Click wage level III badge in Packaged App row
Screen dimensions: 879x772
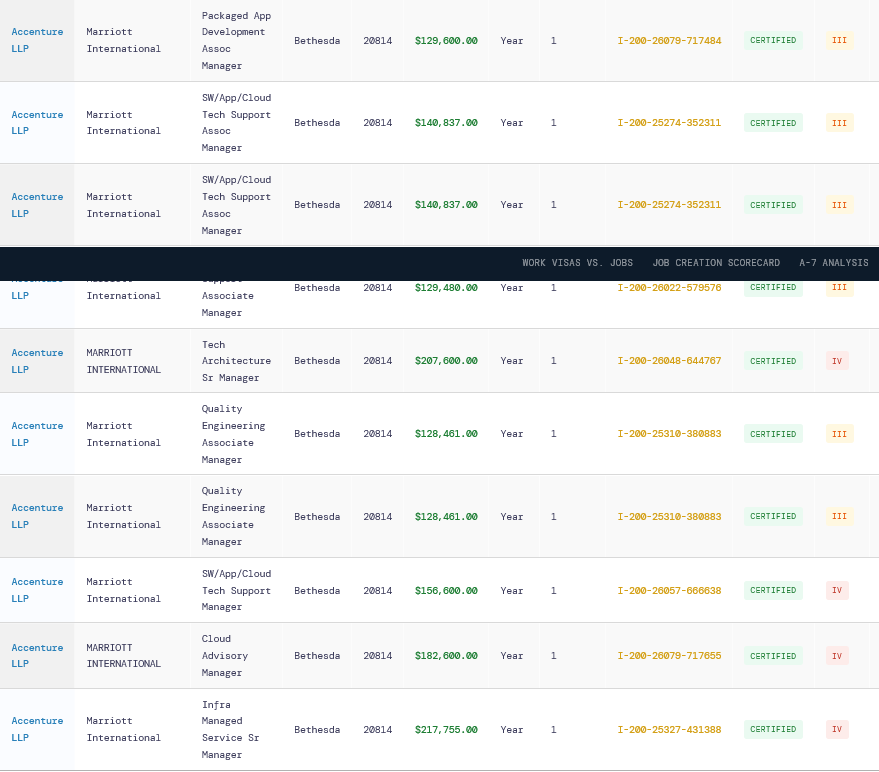(839, 40)
